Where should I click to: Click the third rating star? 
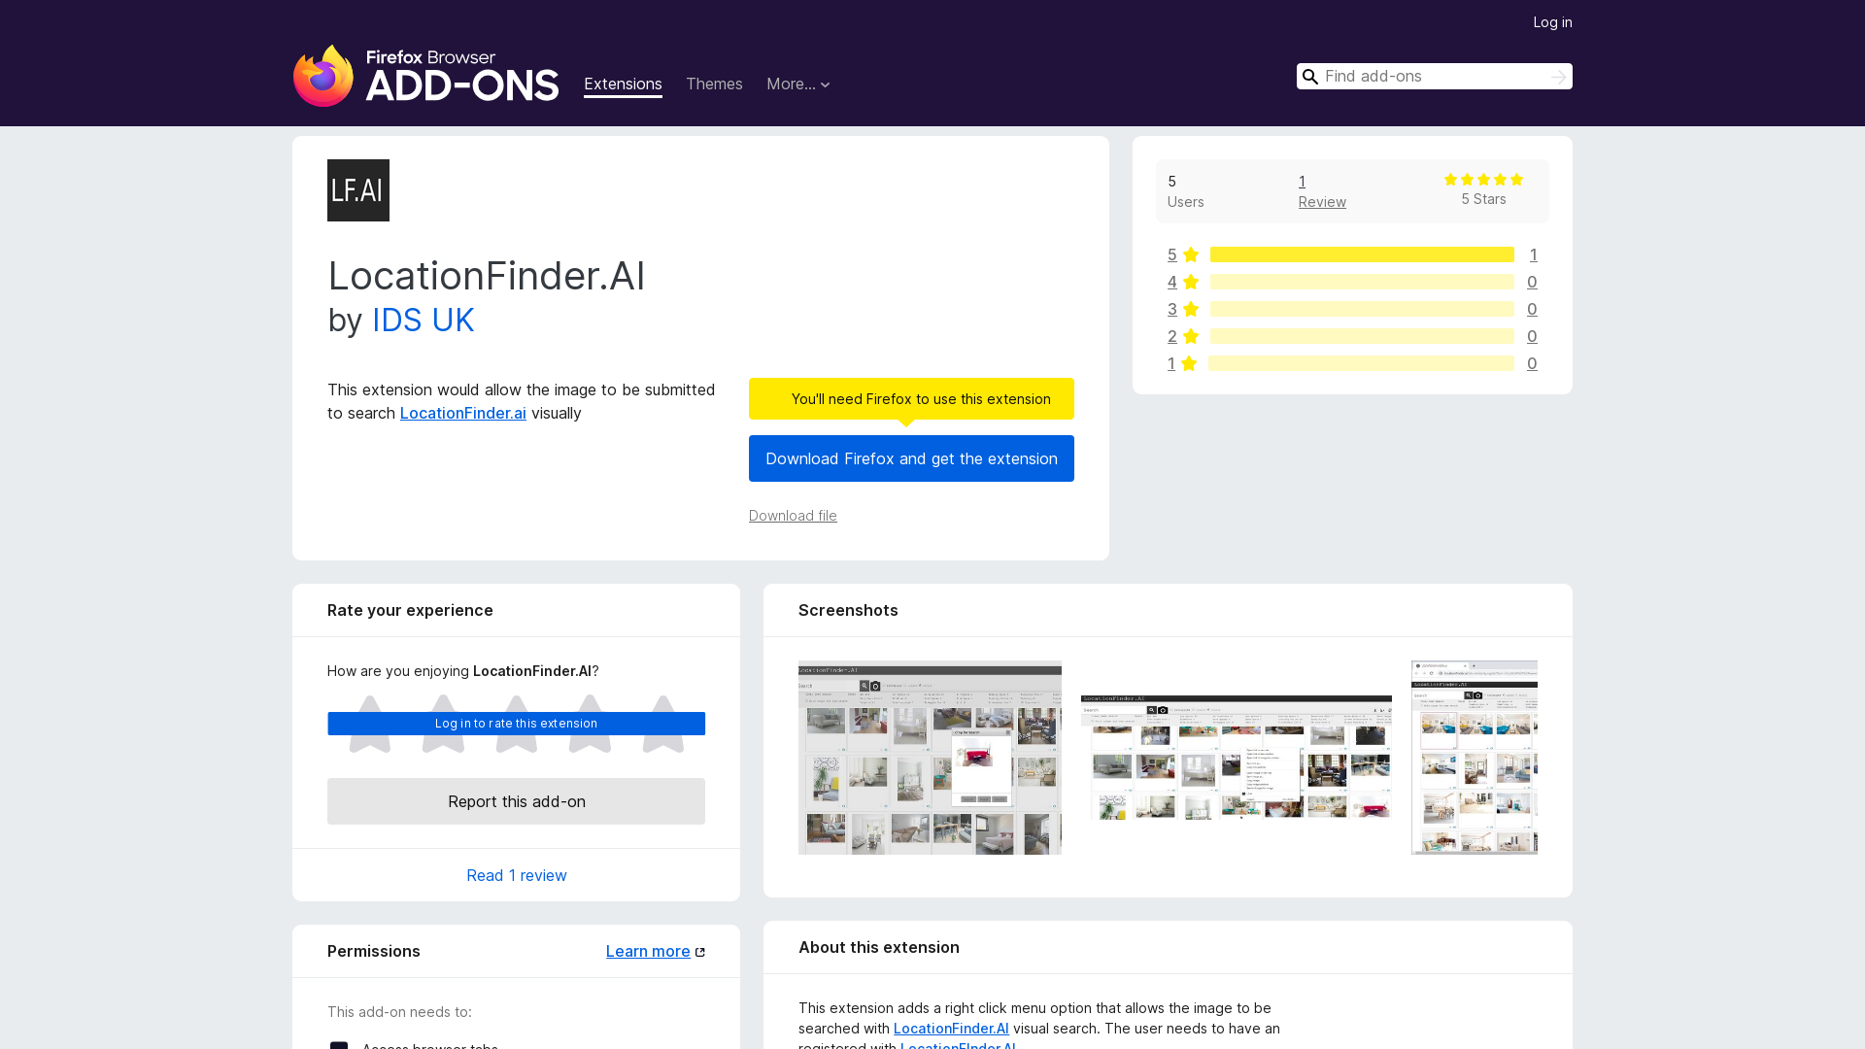pyautogui.click(x=517, y=724)
